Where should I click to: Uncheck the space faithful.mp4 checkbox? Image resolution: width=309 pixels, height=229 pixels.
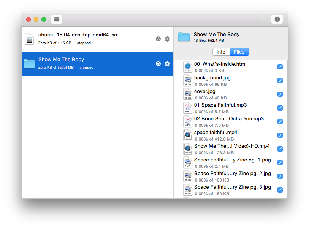[x=280, y=135]
